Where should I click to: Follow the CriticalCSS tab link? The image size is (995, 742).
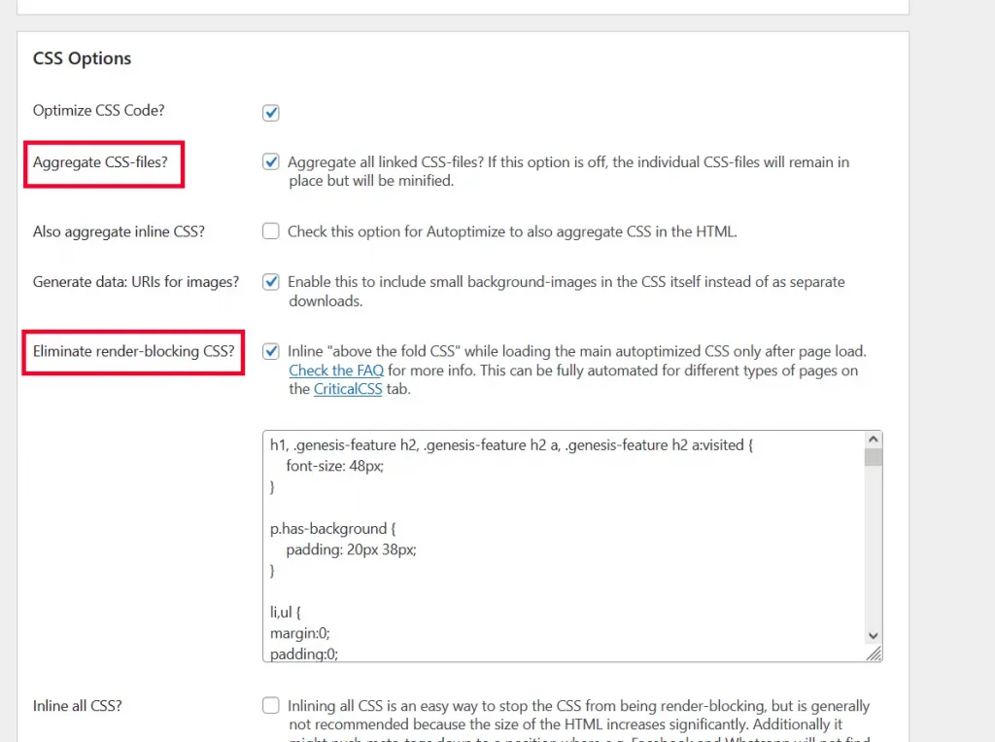coord(348,389)
